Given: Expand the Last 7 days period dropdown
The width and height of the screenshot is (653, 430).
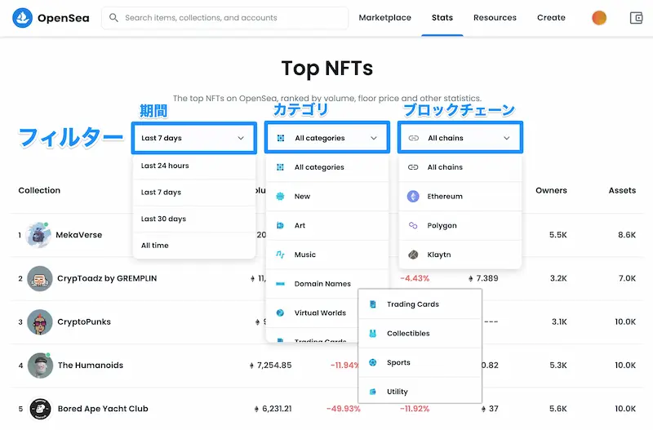Looking at the screenshot, I should click(194, 138).
